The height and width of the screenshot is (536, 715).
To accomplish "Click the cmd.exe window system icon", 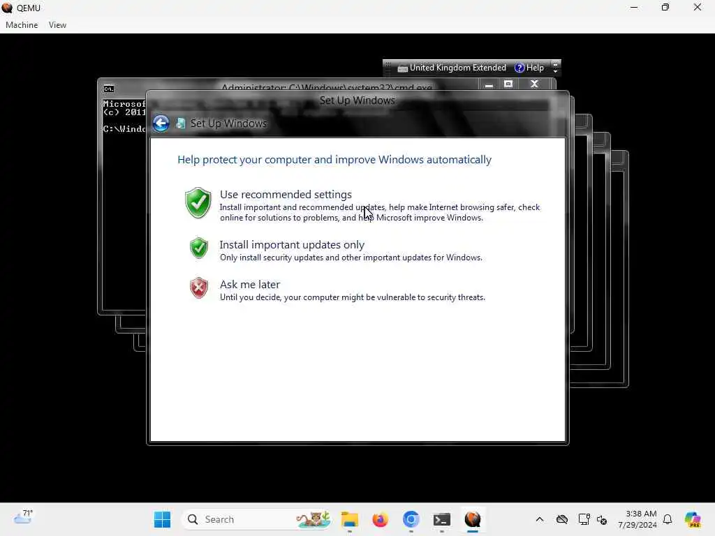I will pyautogui.click(x=108, y=89).
